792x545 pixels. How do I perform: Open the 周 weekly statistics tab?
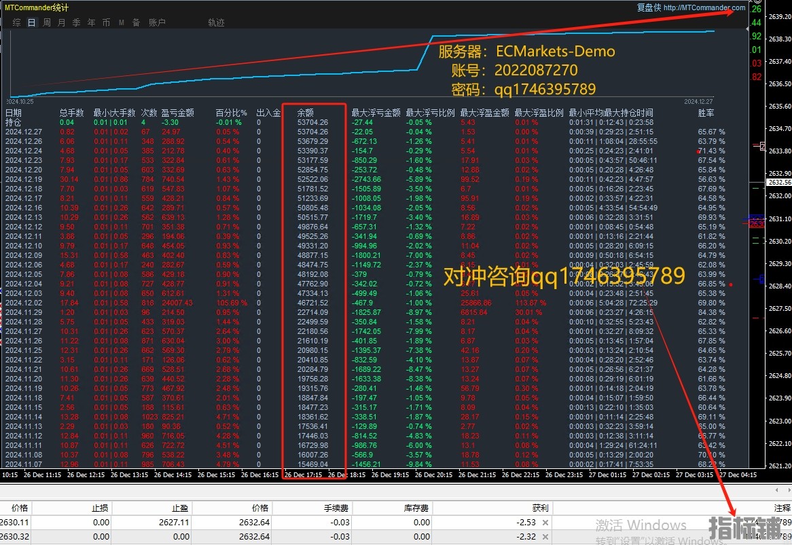47,22
